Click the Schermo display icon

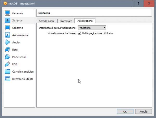(x=8, y=28)
